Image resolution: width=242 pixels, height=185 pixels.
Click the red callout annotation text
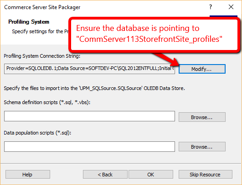click(x=149, y=34)
